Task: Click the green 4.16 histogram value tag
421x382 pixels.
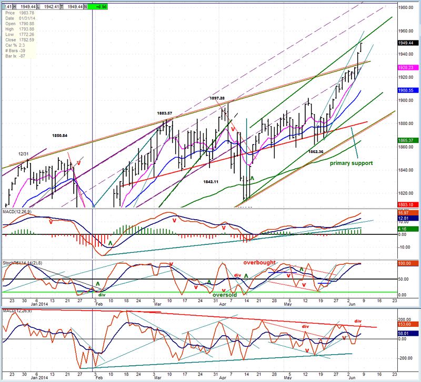Action: 408,229
